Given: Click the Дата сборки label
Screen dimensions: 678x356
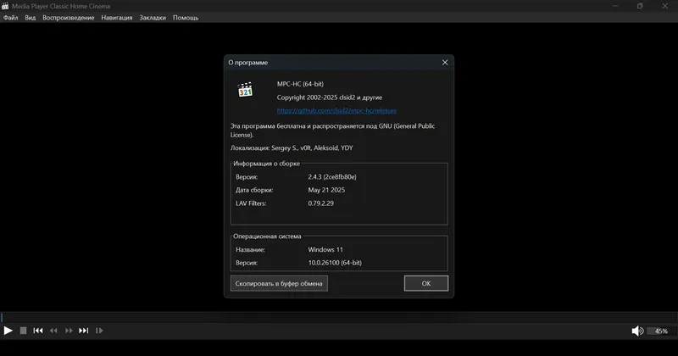Looking at the screenshot, I should tap(254, 190).
